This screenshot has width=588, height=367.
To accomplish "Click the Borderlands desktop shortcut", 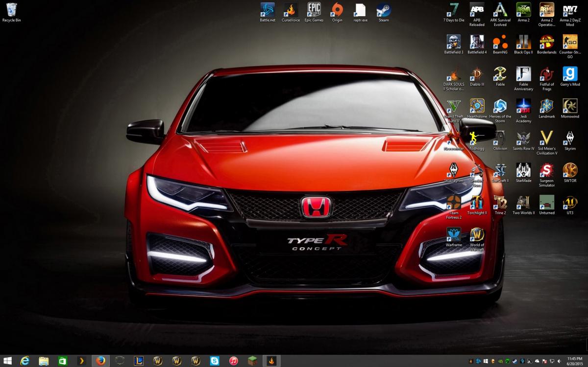I will 547,43.
